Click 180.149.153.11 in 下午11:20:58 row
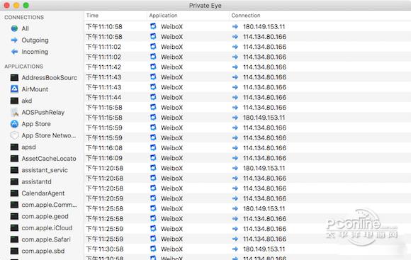Image resolution: width=411 pixels, height=260 pixels. point(264,169)
